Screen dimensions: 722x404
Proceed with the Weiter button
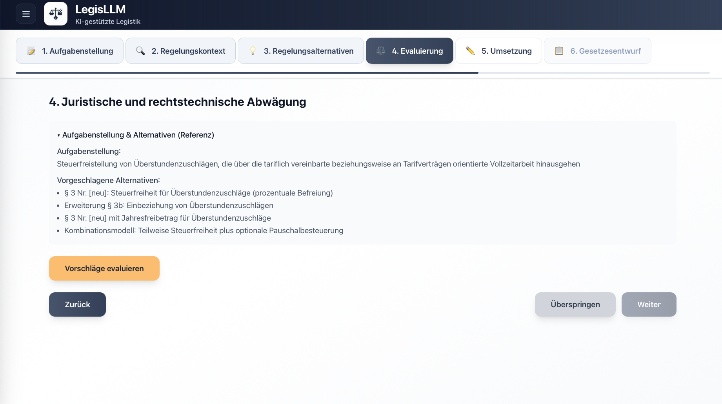pos(649,304)
